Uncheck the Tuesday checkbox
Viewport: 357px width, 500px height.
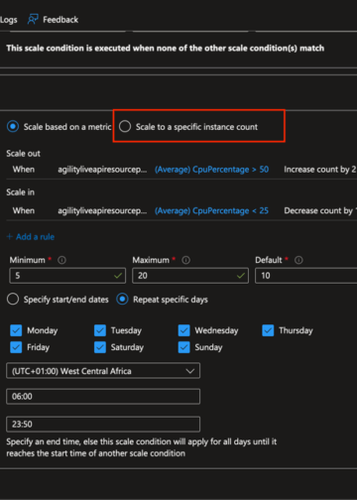click(x=100, y=330)
